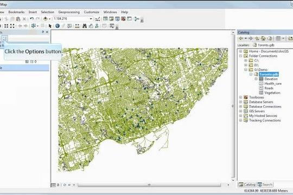
Task: Pin the Table Of Contents panel
Action: [43, 32]
